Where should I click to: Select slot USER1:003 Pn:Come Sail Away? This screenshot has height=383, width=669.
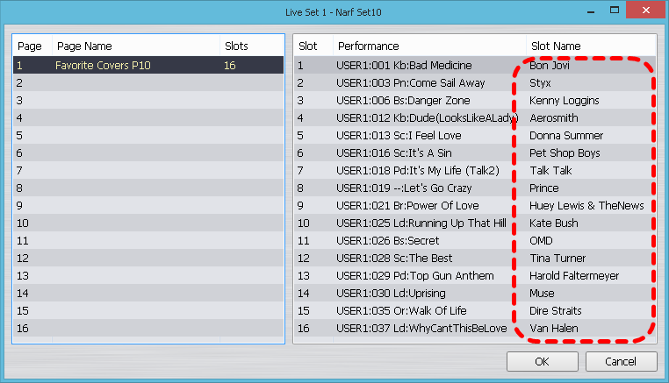475,82
